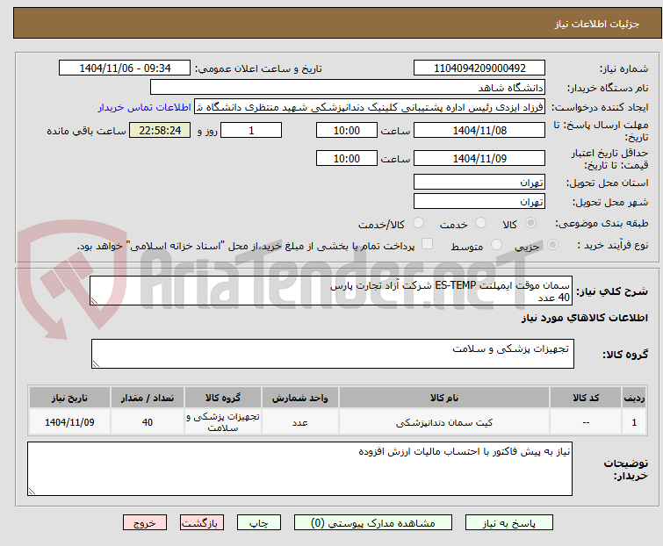This screenshot has width=663, height=546.
Task: Click the goods group box تجهیزات پزشکی و سلامت
Action: point(333,354)
